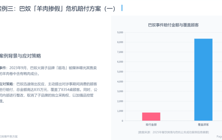Click the footer text 舆情平息方案
The height and width of the screenshot is (140, 222).
point(9,136)
